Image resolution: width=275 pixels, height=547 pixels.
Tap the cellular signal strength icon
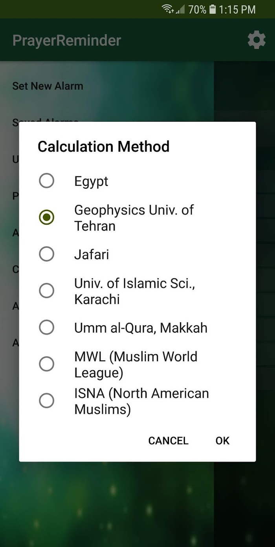(180, 9)
